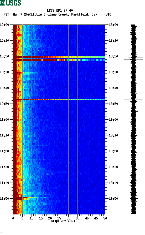Select the title text 'LCCB DP1 BP 40'
Image resolution: width=145 pixels, height=235 pixels.
tap(60, 11)
